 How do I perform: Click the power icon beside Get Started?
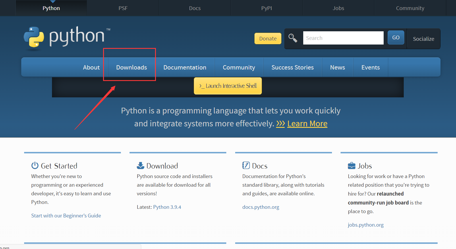coord(35,165)
